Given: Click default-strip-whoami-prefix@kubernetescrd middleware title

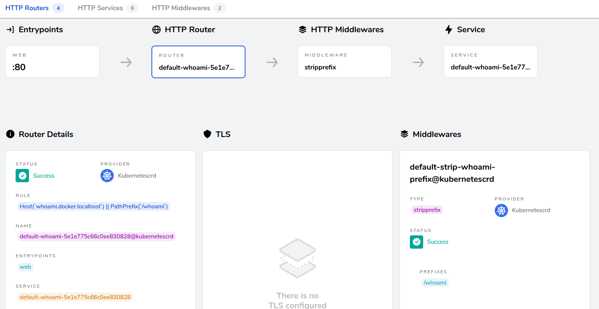Looking at the screenshot, I should click(x=452, y=173).
